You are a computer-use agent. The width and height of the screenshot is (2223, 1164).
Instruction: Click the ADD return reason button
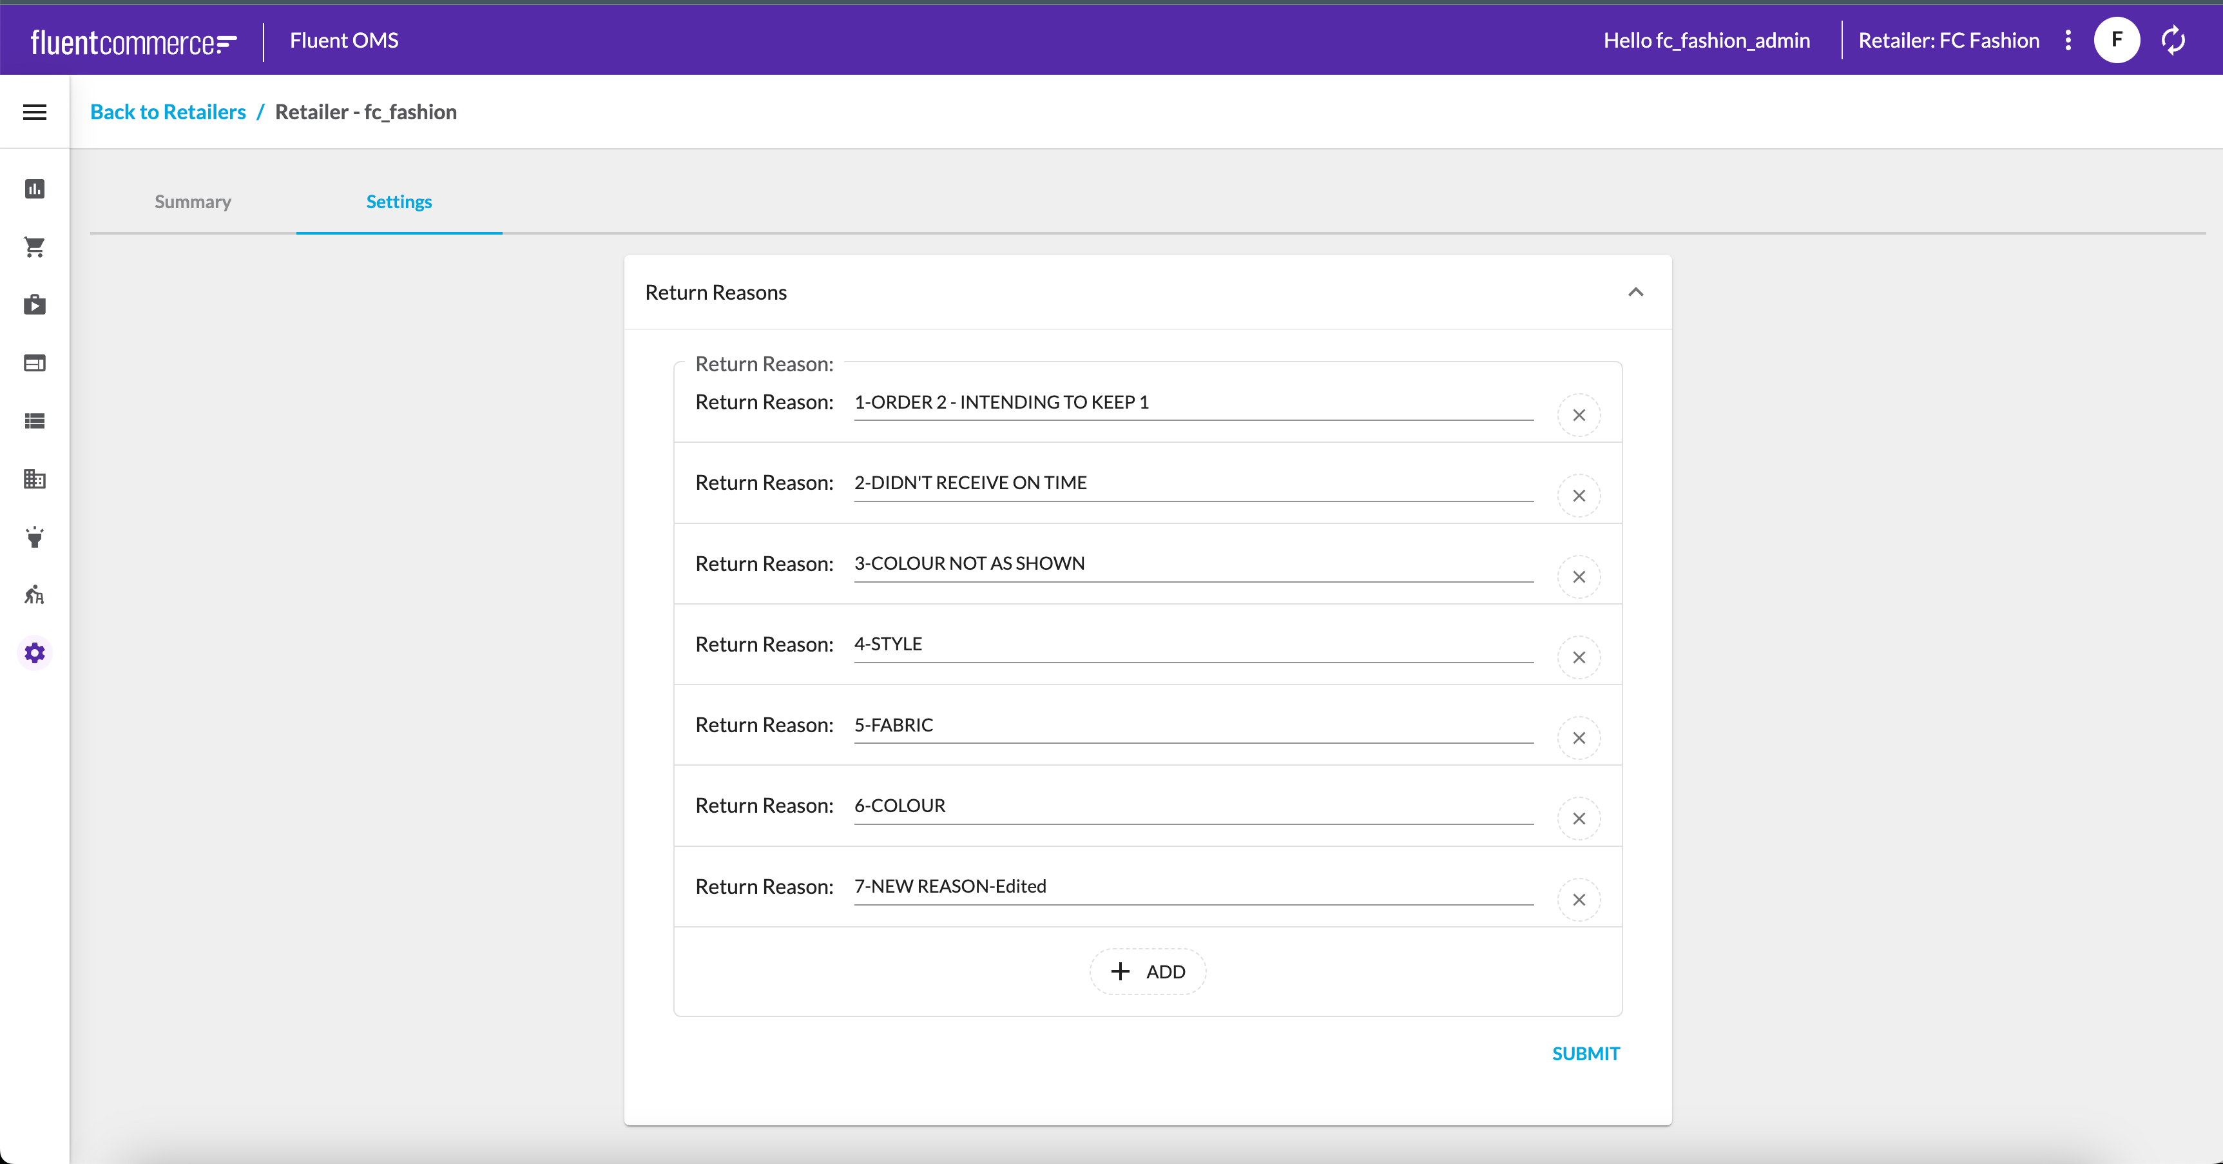coord(1147,971)
